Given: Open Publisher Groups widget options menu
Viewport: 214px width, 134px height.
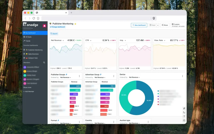Looking at the screenshot, I should (79, 76).
